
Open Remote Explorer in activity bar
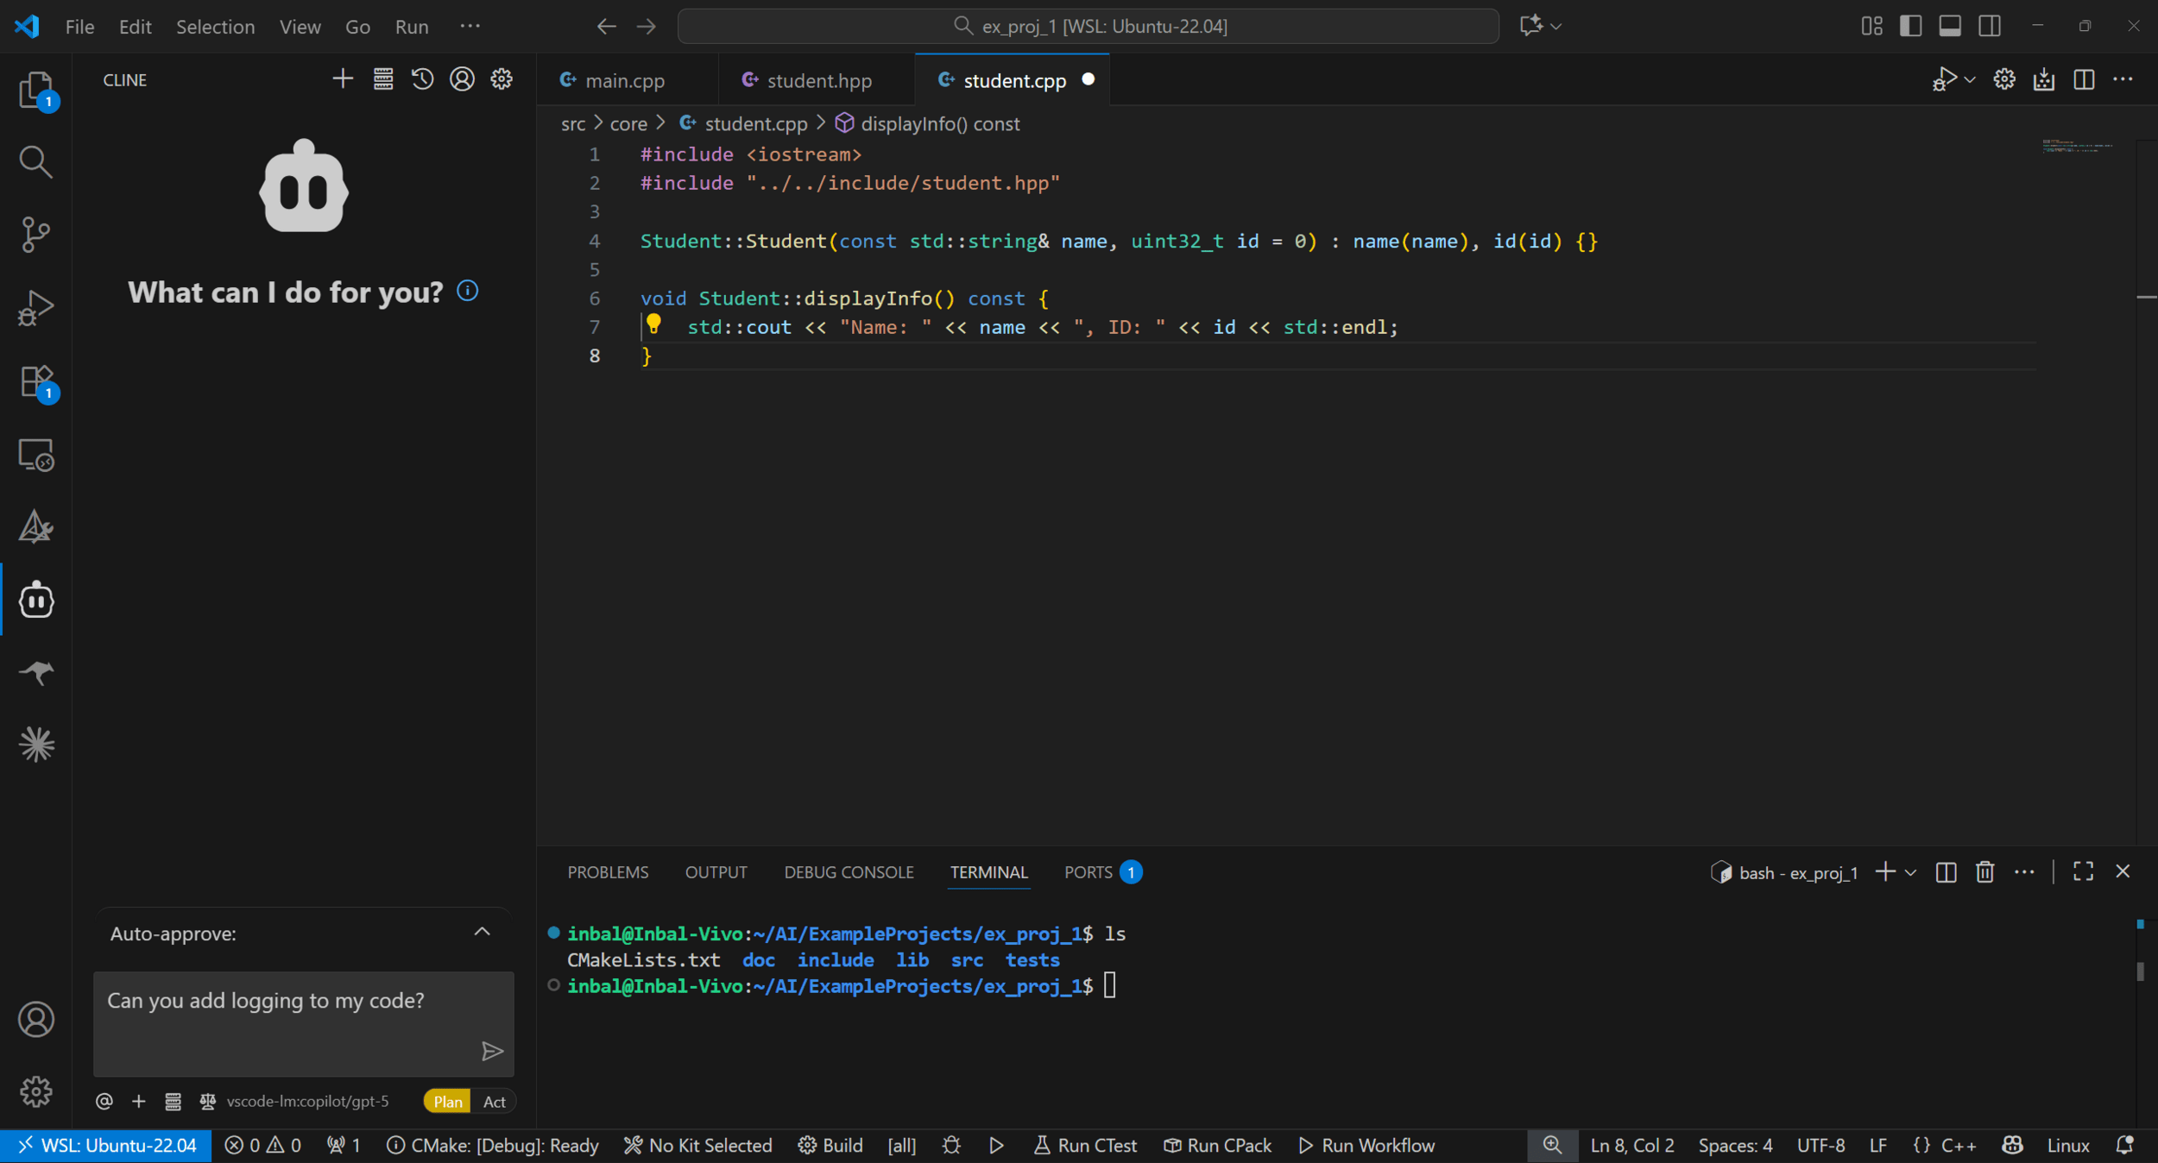pyautogui.click(x=35, y=455)
